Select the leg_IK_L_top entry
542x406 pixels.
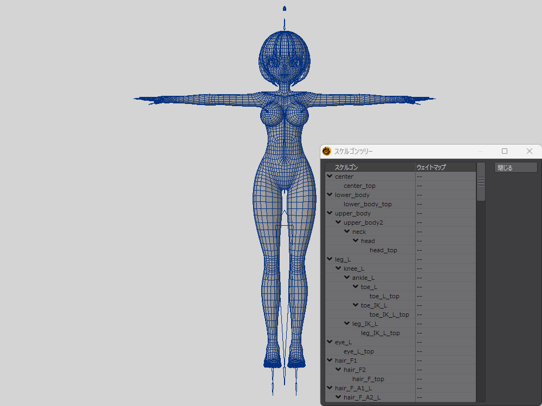pyautogui.click(x=380, y=333)
